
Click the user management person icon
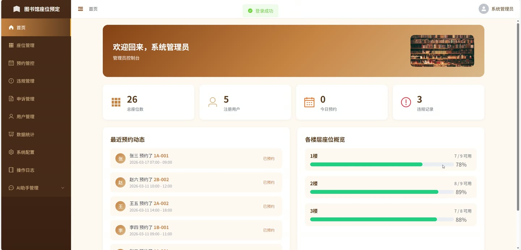(11, 116)
